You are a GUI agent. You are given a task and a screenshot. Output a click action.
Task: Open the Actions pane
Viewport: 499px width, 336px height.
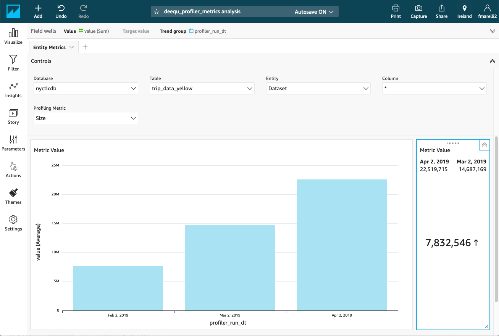click(13, 170)
